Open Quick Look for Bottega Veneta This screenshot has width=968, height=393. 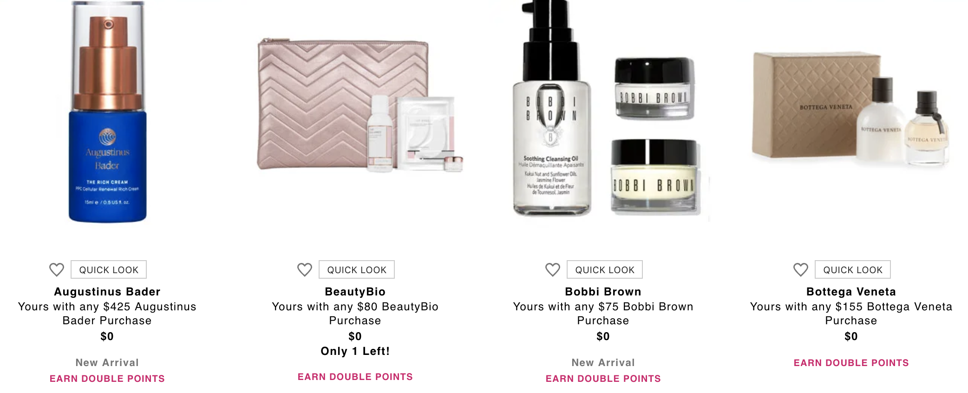[853, 269]
